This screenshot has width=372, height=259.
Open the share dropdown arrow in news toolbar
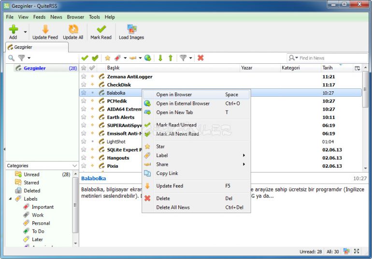coord(140,58)
